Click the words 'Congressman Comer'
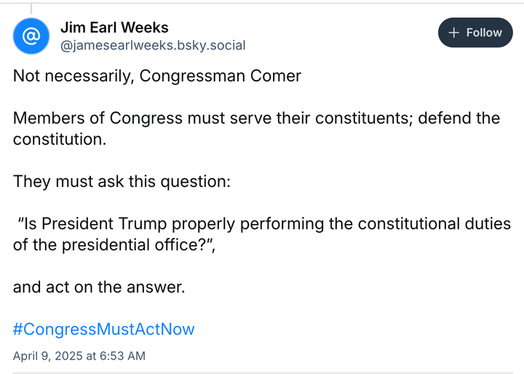Screen dimensions: 524x374 point(221,76)
